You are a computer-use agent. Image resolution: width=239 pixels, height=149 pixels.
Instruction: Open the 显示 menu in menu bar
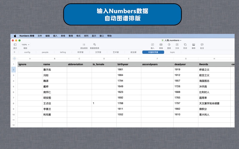coord(94,36)
